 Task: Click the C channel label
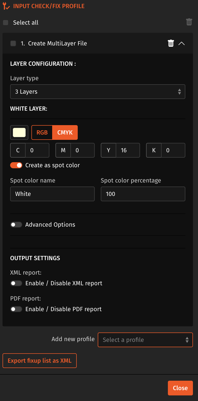point(18,150)
